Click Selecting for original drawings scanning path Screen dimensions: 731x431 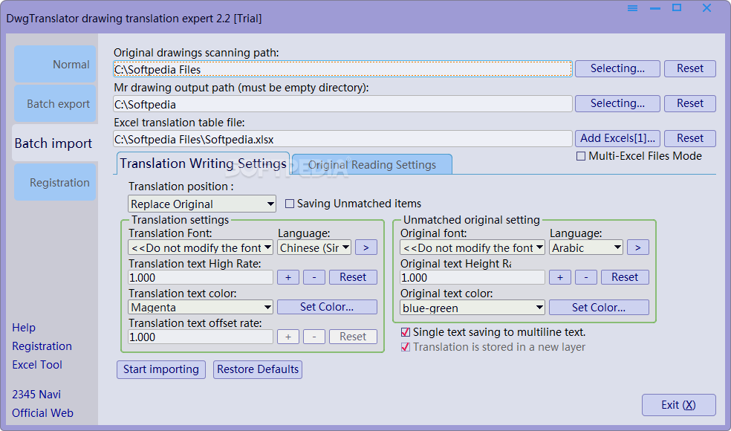click(617, 68)
